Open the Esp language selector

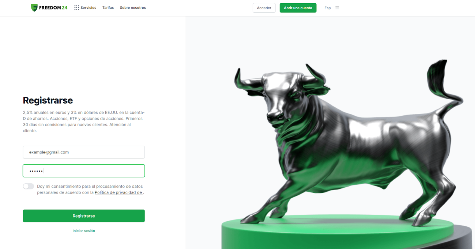328,8
